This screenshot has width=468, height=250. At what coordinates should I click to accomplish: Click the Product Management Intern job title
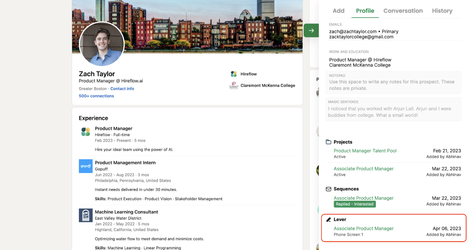click(x=125, y=163)
